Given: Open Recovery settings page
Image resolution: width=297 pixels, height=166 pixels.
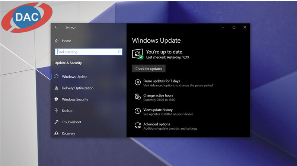Looking at the screenshot, I should (x=68, y=133).
